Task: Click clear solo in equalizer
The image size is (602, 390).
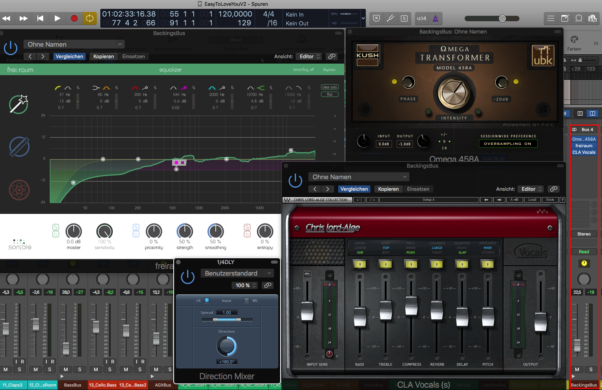Action: tap(330, 87)
